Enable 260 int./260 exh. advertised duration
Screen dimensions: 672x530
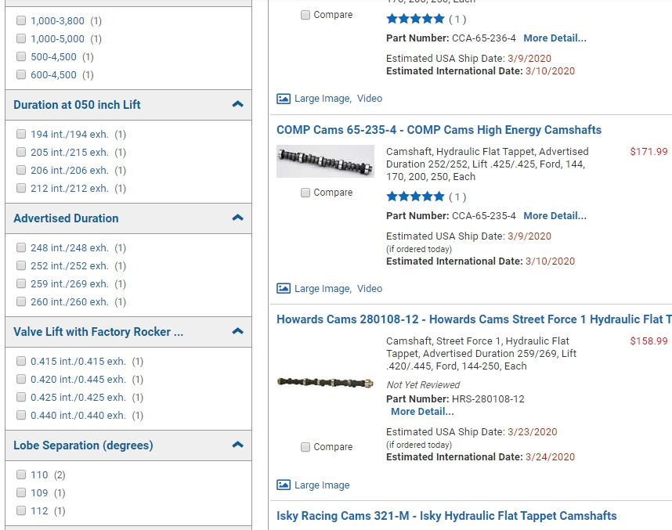tap(21, 301)
